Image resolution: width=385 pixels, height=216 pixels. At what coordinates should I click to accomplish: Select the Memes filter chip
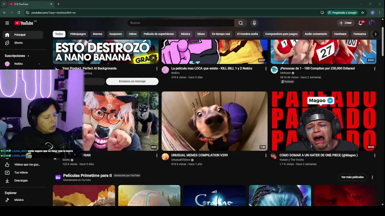[x=97, y=34]
